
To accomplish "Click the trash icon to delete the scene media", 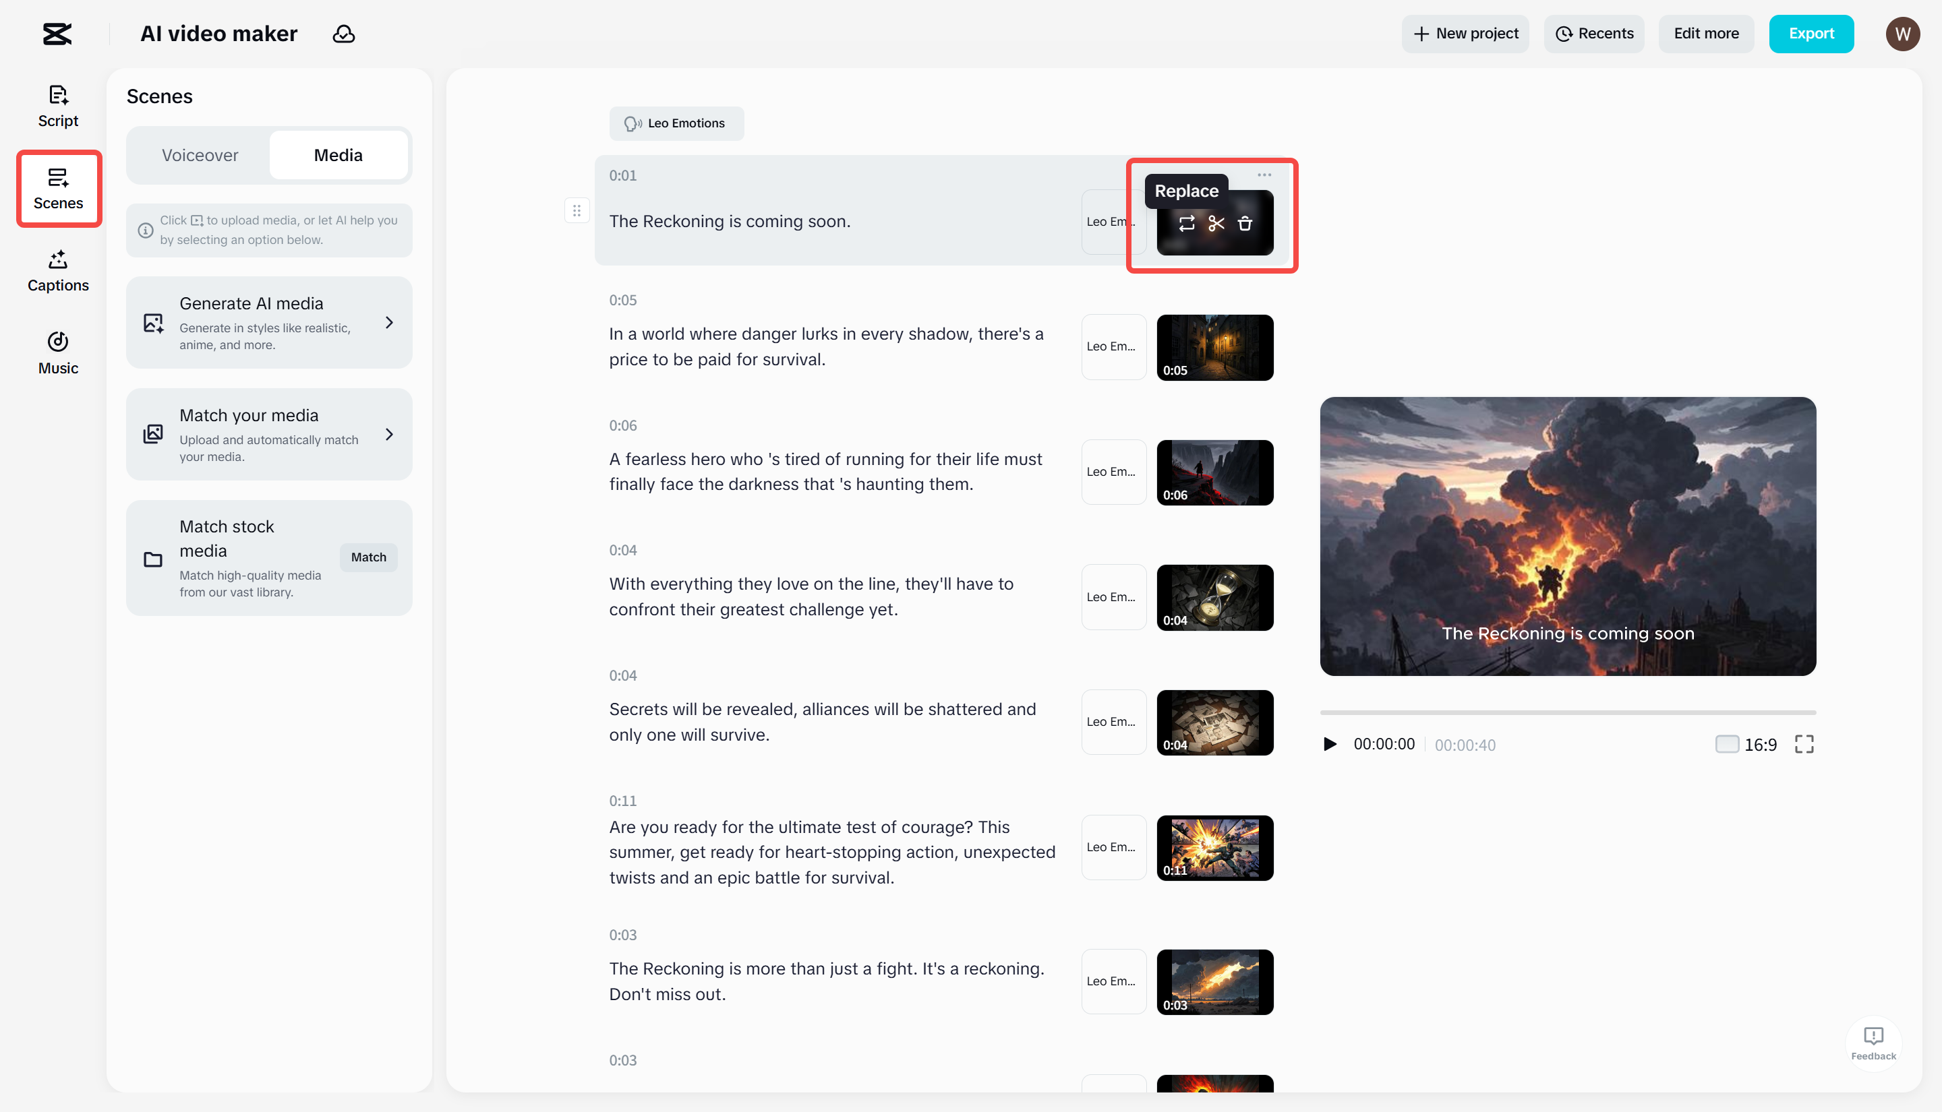I will (x=1245, y=223).
